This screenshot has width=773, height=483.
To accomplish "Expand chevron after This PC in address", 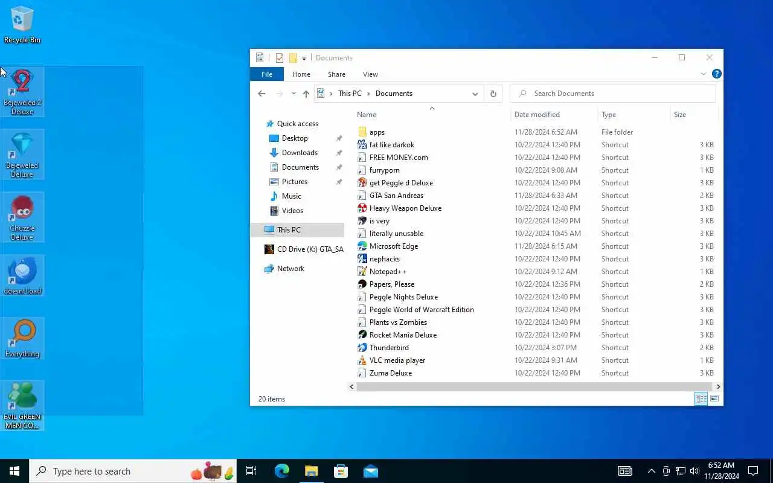I will (x=368, y=94).
